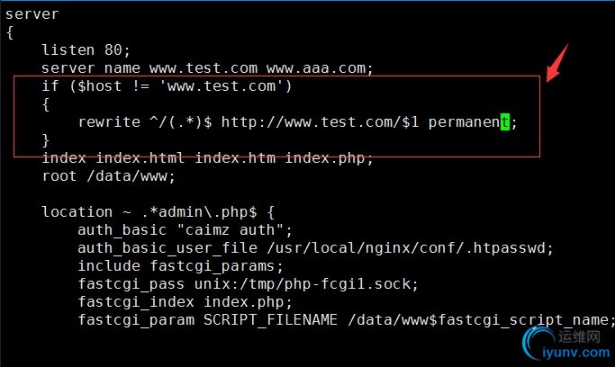
Task: Click the 'index.html' entry in index line
Action: (140, 157)
